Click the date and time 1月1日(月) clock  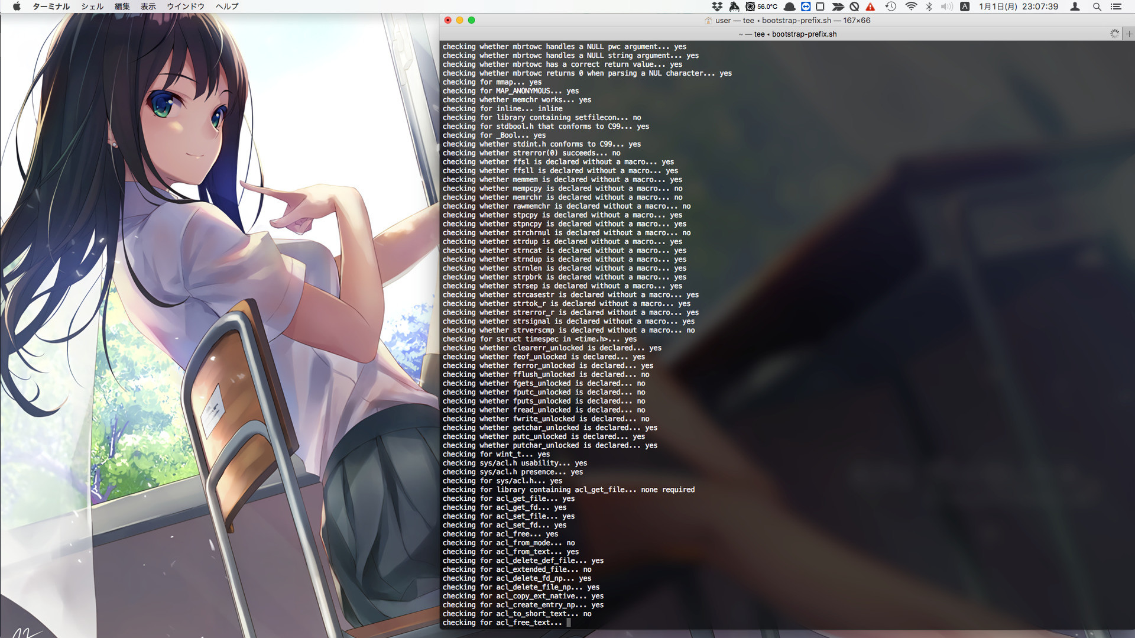(x=1019, y=7)
